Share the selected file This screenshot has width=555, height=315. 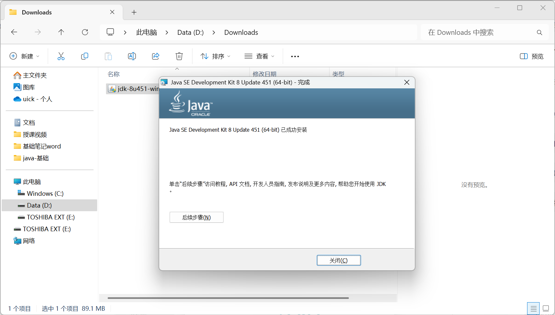coord(156,56)
